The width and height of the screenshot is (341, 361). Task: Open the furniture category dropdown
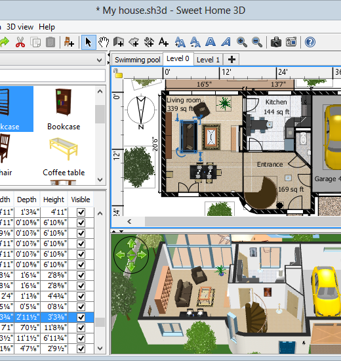pos(100,60)
